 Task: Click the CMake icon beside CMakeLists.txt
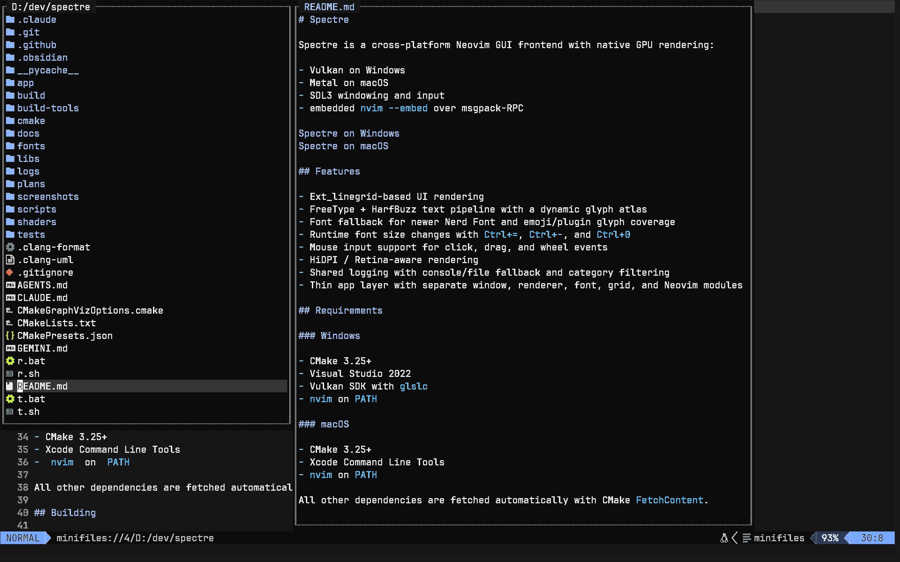(9, 323)
